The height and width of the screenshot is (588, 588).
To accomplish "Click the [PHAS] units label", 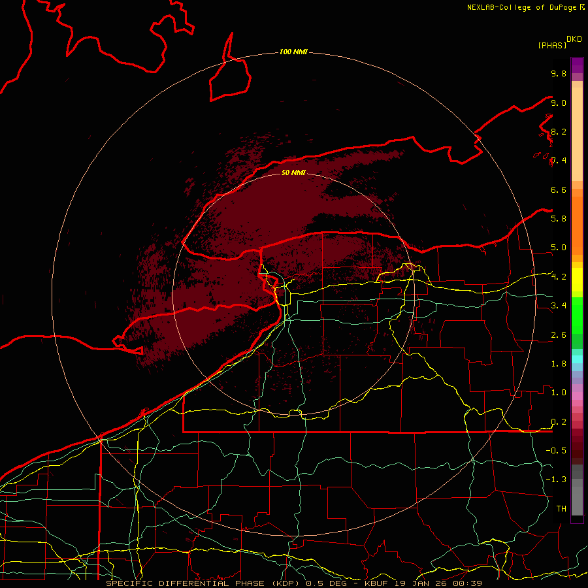I will [x=552, y=45].
